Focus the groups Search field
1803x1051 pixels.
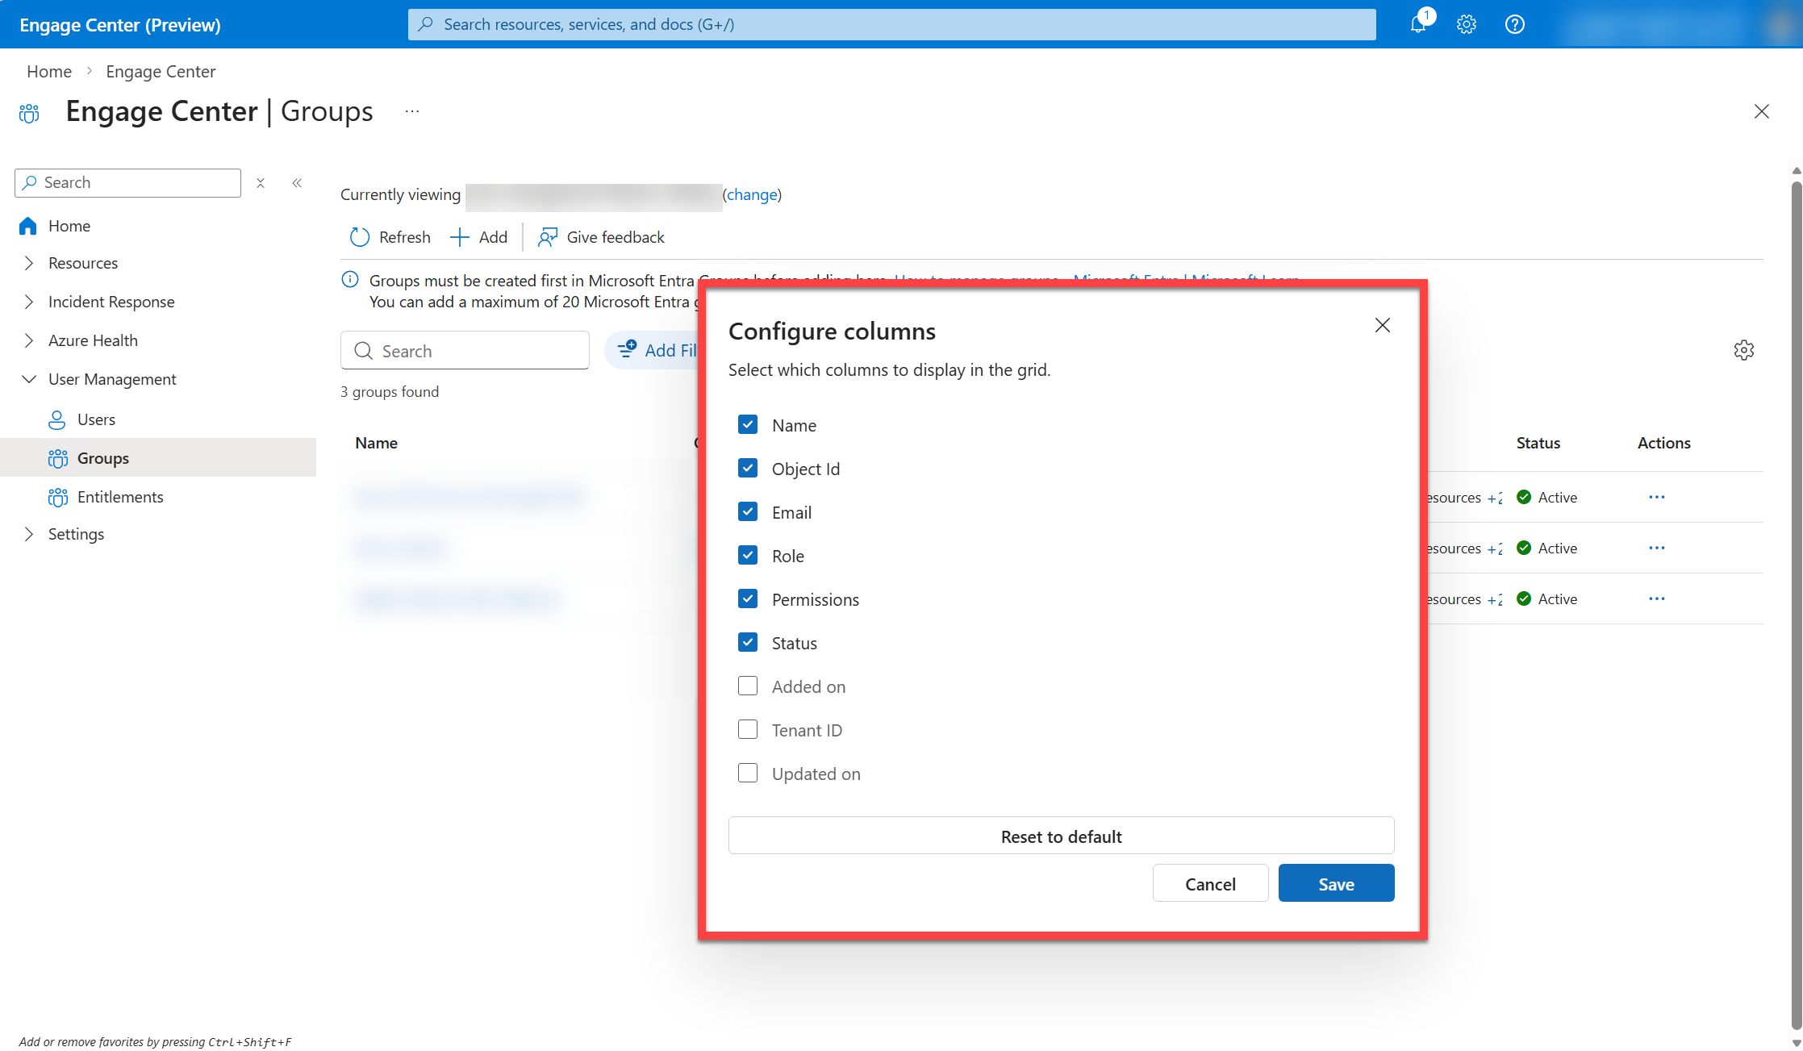(x=465, y=350)
